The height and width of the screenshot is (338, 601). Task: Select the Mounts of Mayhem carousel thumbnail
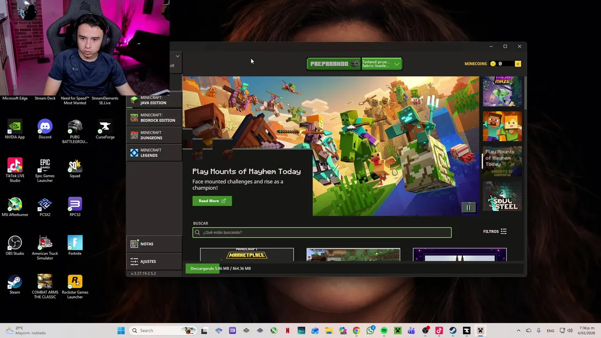coord(502,161)
